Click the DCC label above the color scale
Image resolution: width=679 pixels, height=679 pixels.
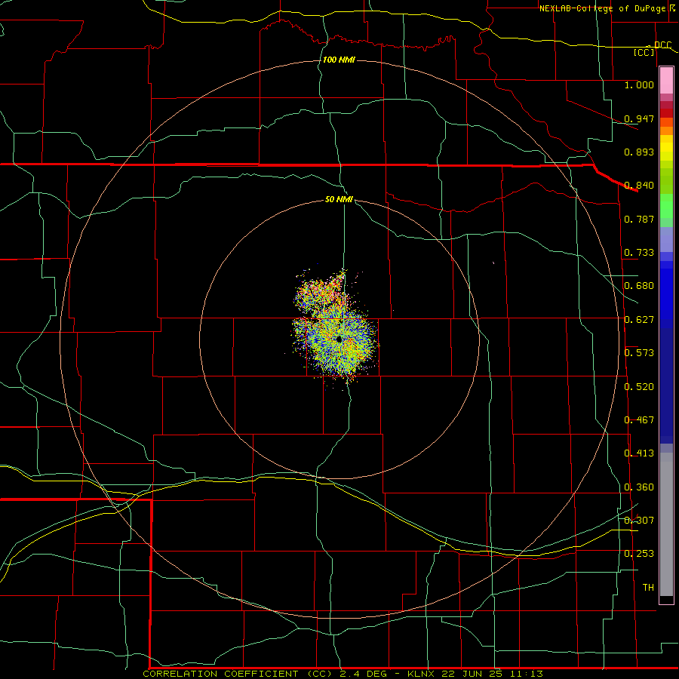click(x=662, y=45)
